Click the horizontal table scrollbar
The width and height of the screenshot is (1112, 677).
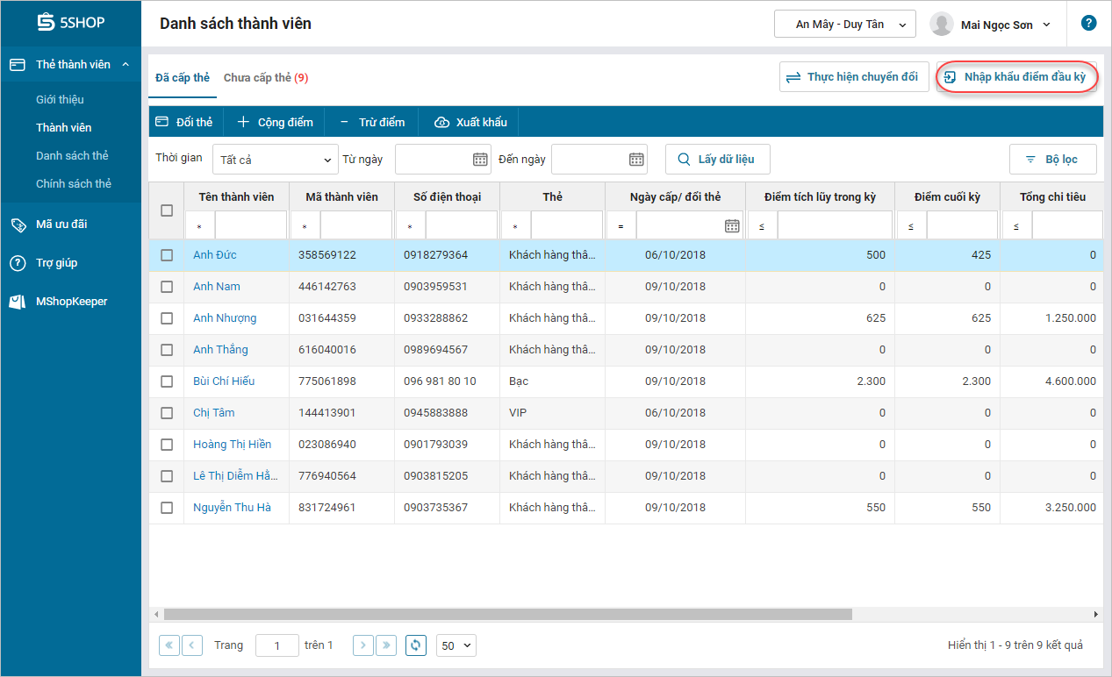click(x=508, y=615)
